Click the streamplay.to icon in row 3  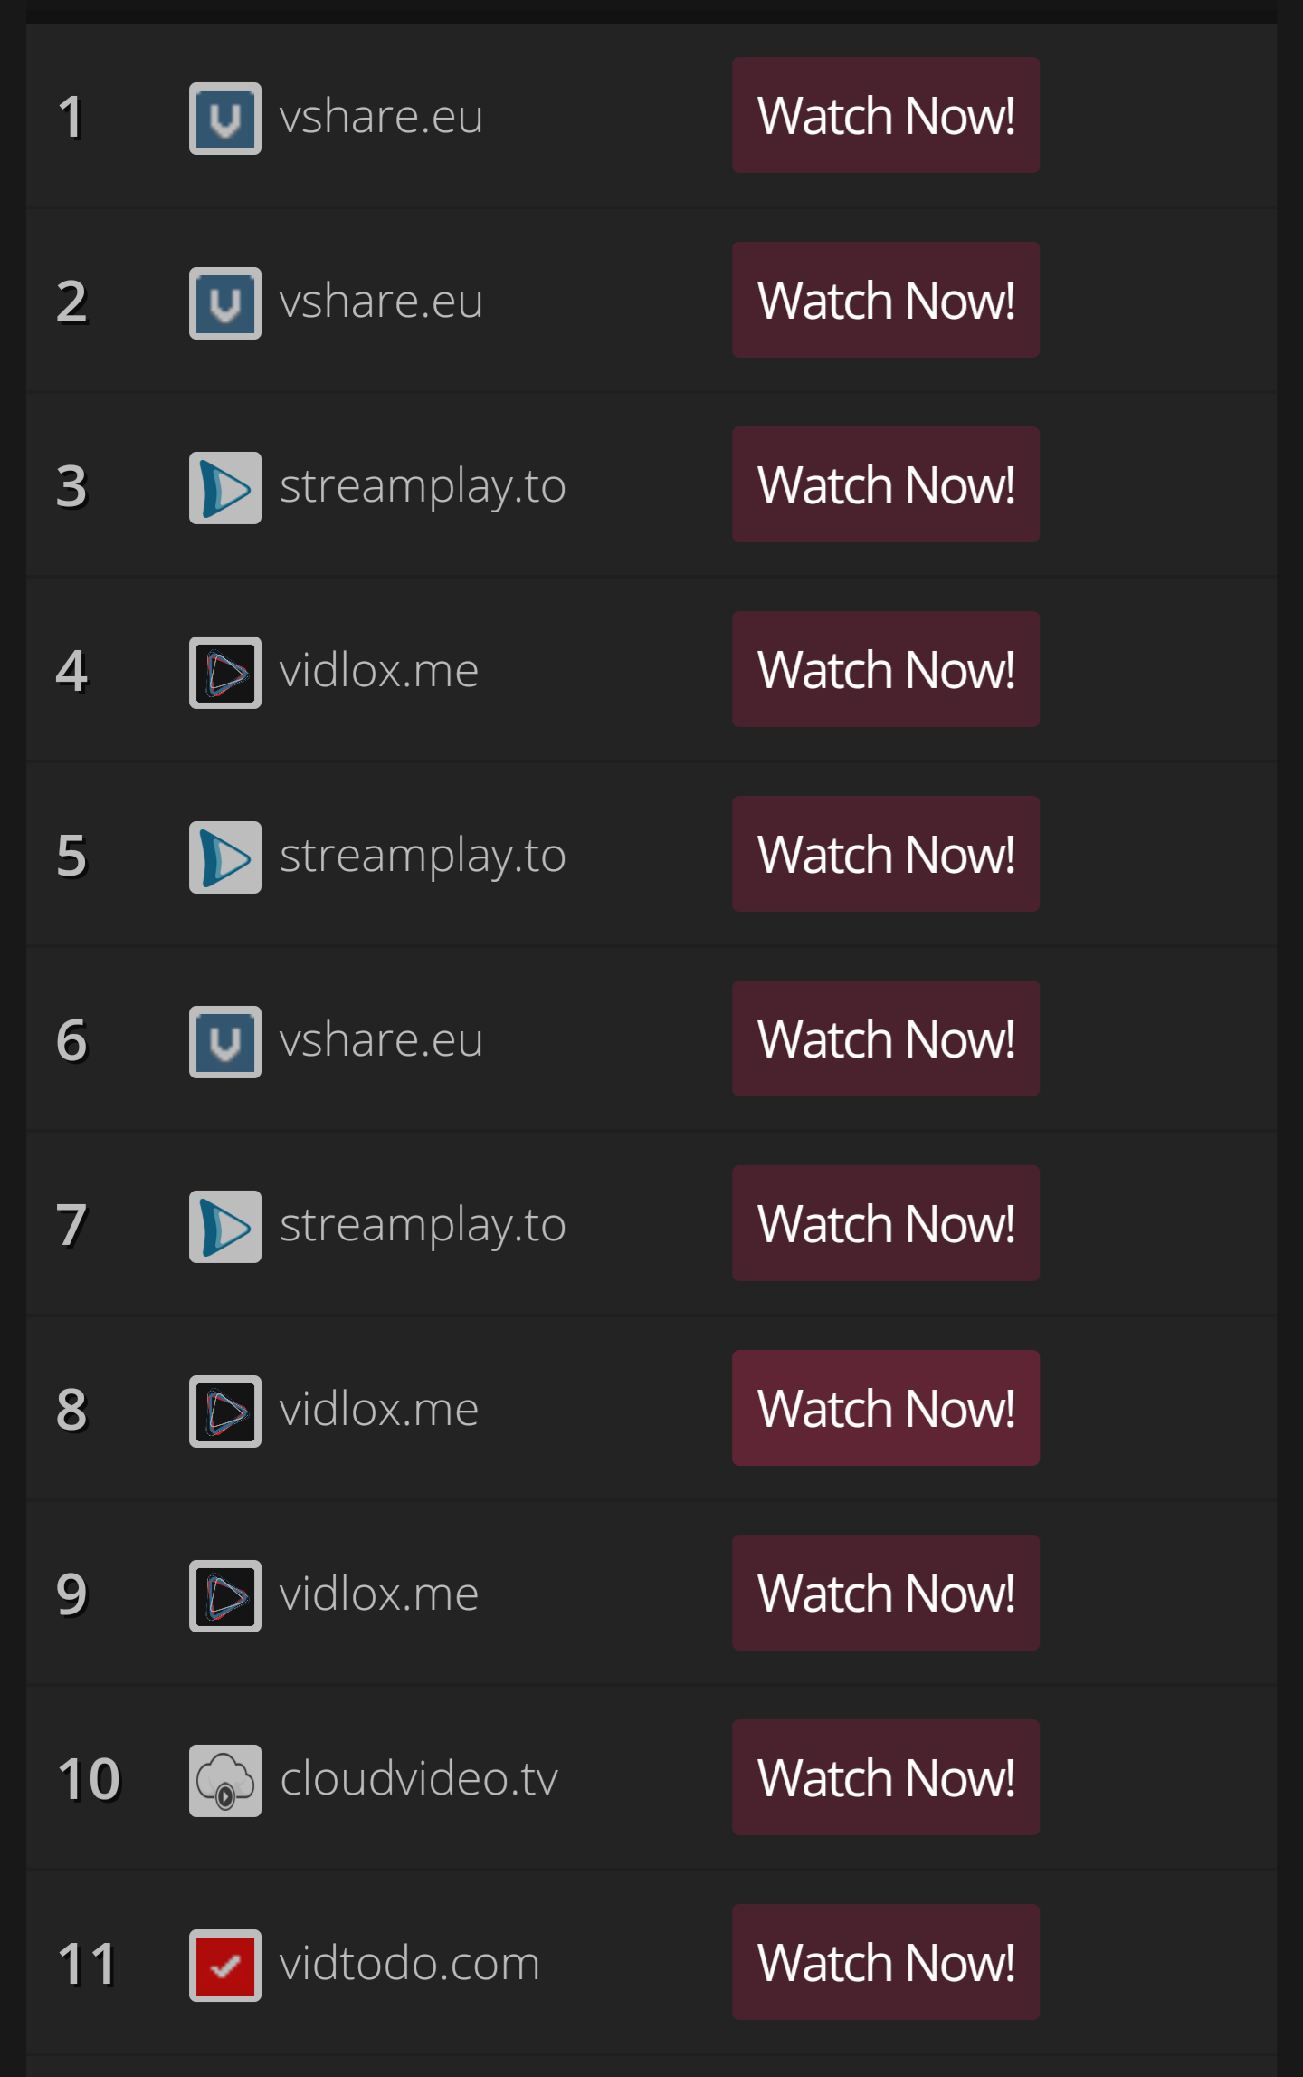(225, 488)
